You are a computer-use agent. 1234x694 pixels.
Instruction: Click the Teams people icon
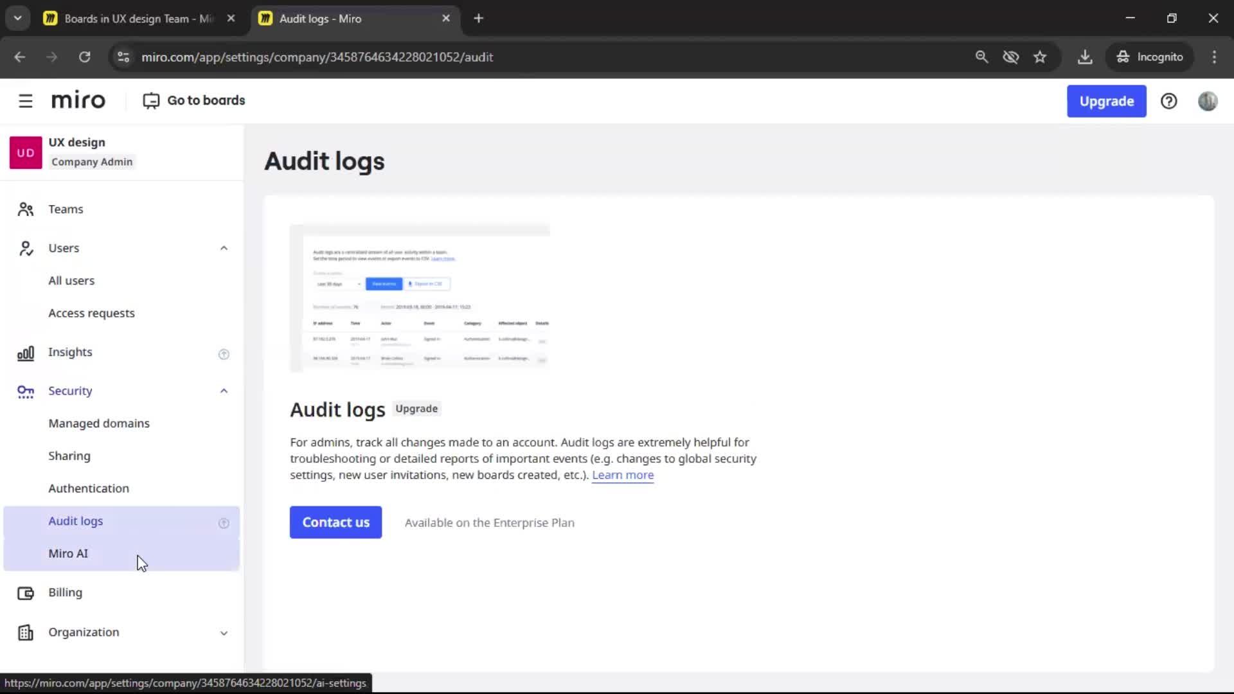[x=26, y=209]
